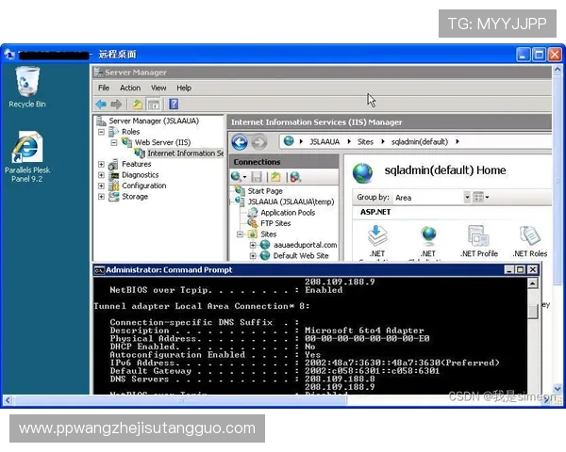Click the arrow after sqladmin(default) breadcrumb
Image resolution: width=566 pixels, height=452 pixels.
point(458,141)
